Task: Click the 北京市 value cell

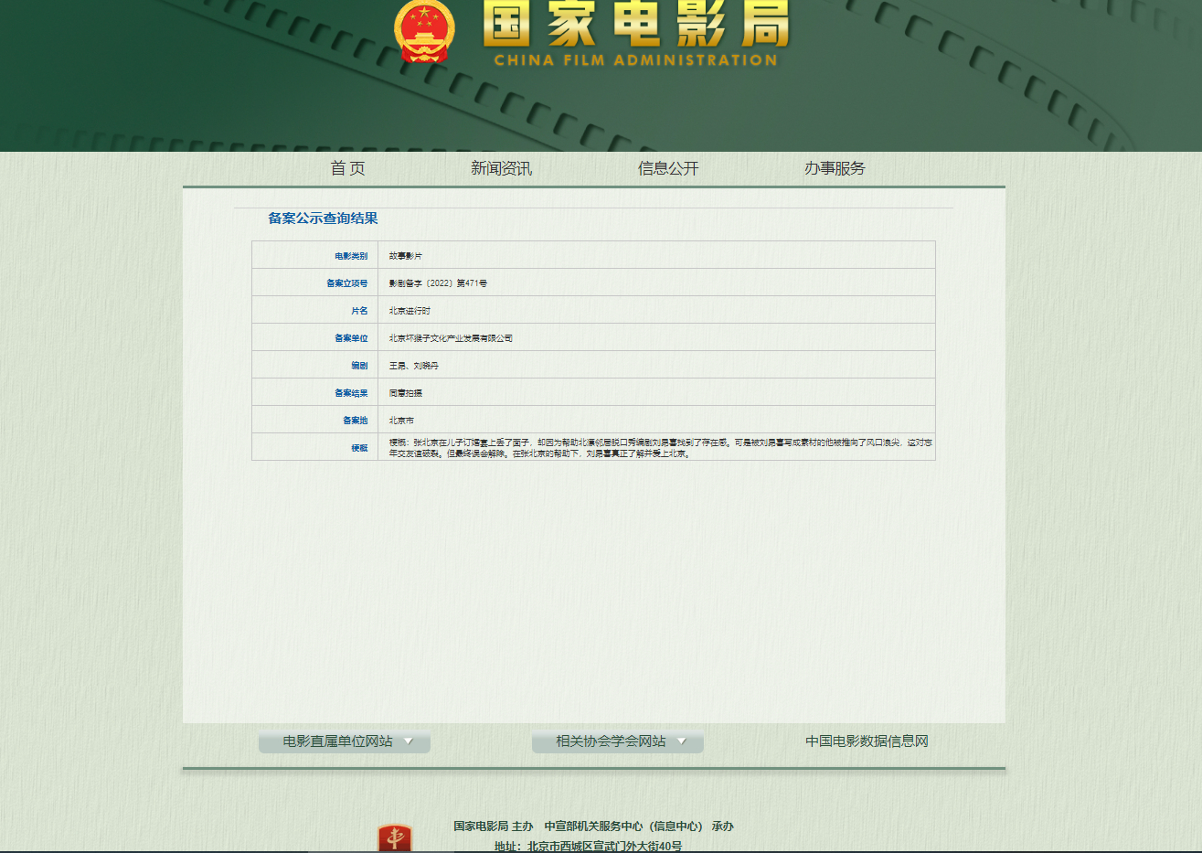Action: (x=656, y=420)
